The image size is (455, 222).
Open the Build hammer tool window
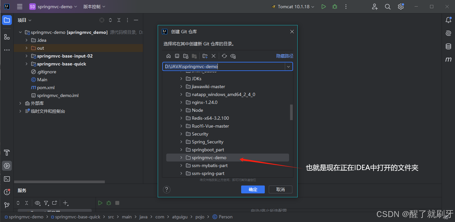[7, 153]
